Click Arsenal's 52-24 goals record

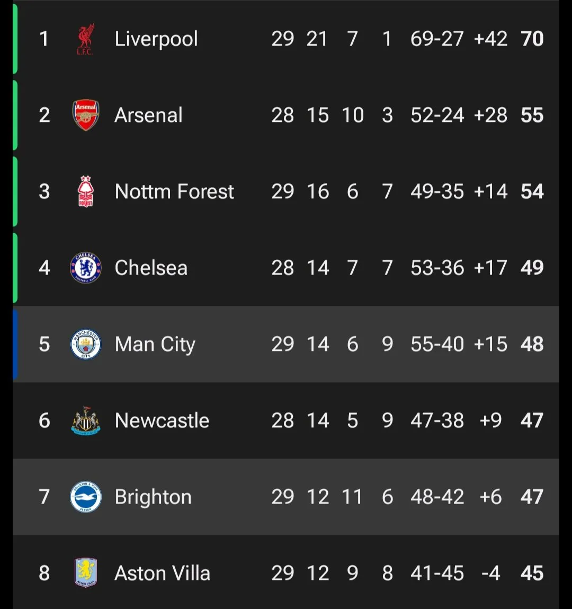click(x=437, y=116)
